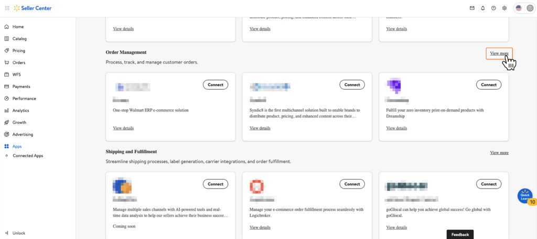This screenshot has width=537, height=239.
Task: Click View more for Order Management
Action: [x=499, y=53]
